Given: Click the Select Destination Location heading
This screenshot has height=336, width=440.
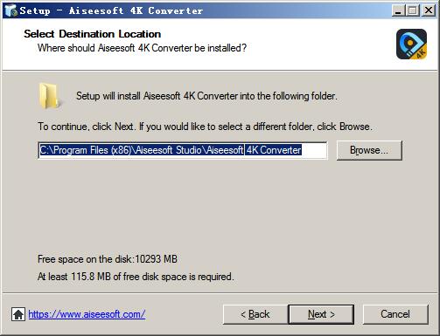Looking at the screenshot, I should pos(93,34).
